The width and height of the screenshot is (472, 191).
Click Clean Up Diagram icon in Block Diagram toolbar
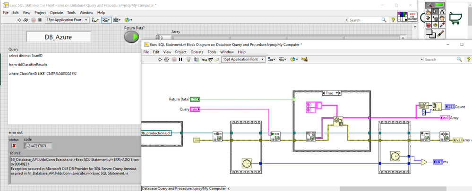pos(305,59)
